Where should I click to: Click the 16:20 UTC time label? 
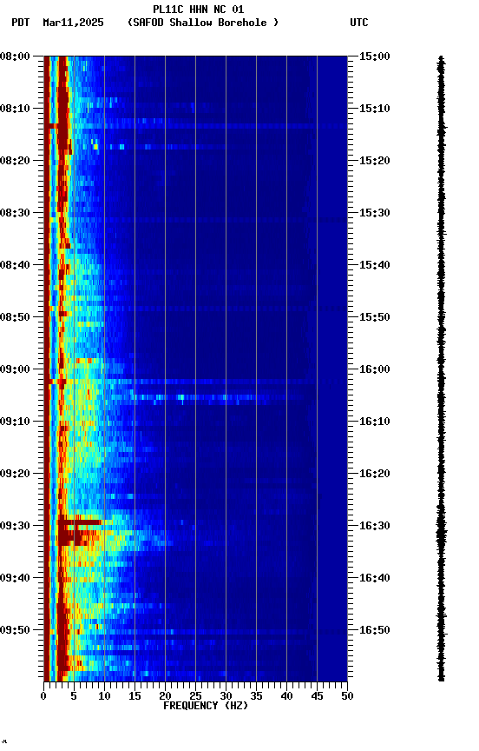[375, 475]
